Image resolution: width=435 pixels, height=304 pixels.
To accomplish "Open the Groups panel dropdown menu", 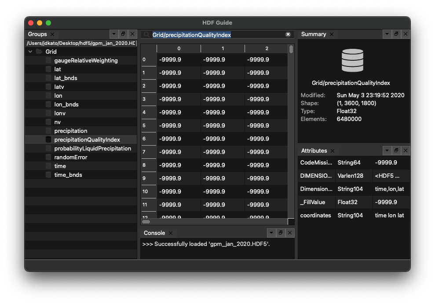I will pos(113,34).
